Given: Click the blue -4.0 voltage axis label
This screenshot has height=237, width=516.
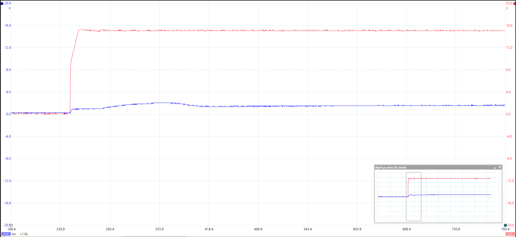Looking at the screenshot, I should click(x=8, y=137).
